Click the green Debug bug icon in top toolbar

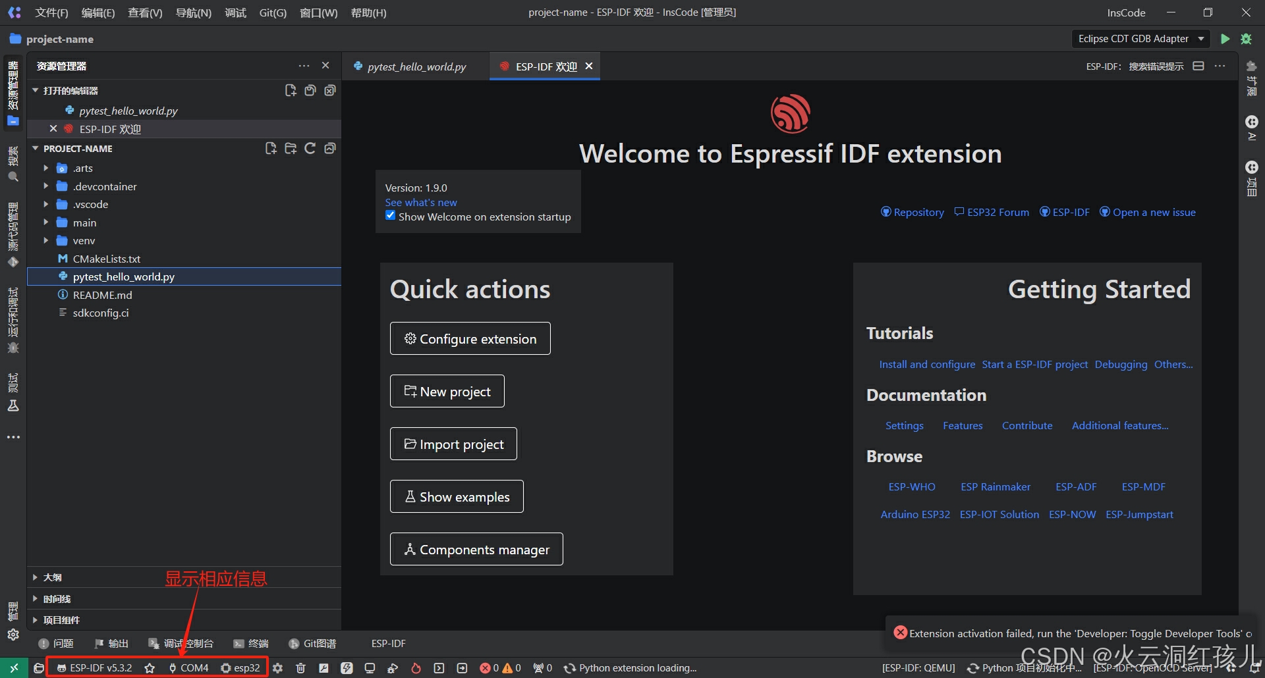(x=1246, y=39)
